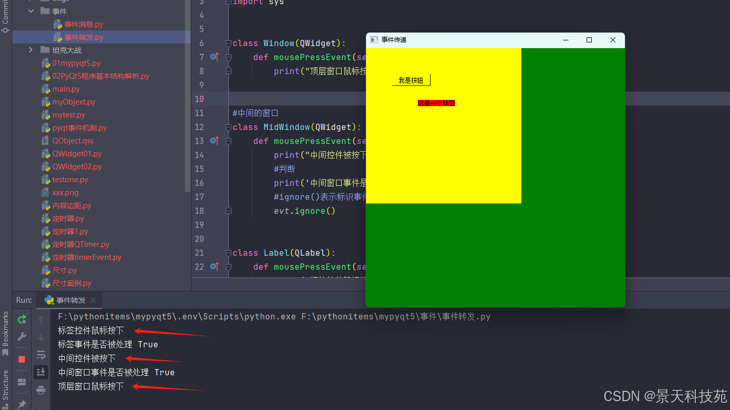Image resolution: width=730 pixels, height=410 pixels.
Task: Maximize the 事件传递 window
Action: click(589, 40)
